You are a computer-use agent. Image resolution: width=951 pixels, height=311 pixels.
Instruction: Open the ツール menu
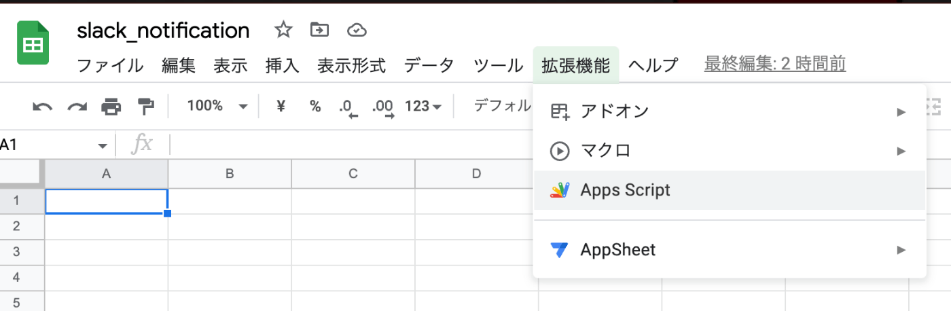[498, 66]
